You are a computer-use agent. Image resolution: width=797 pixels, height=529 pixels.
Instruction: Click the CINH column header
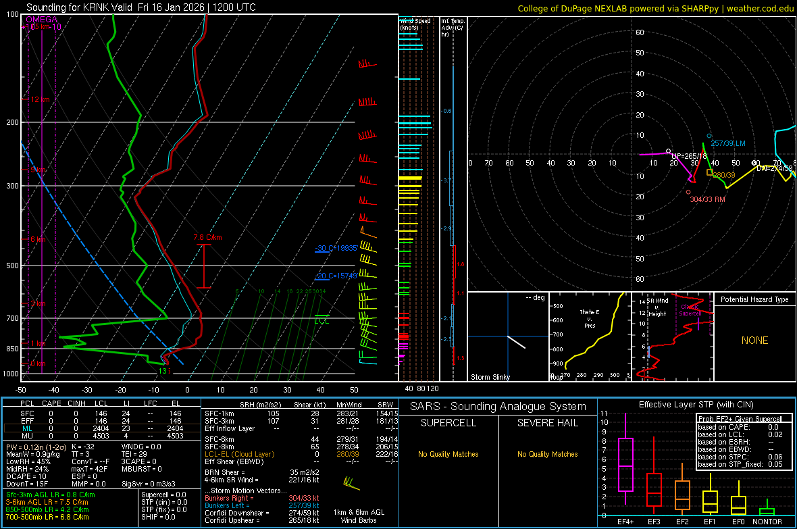(77, 403)
